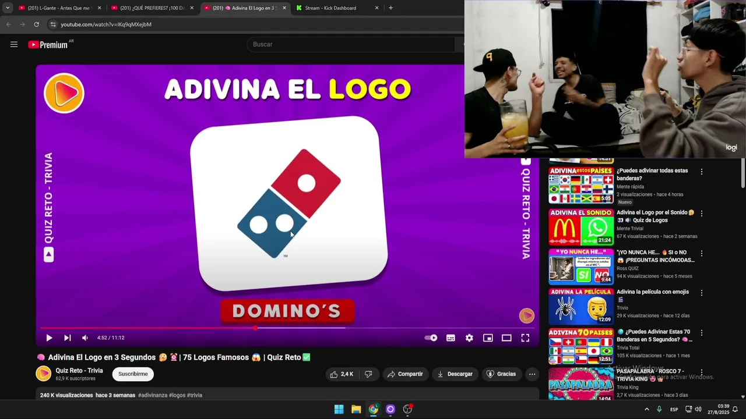Open the Yo Nunca He video thumbnail
The width and height of the screenshot is (746, 419).
580,267
